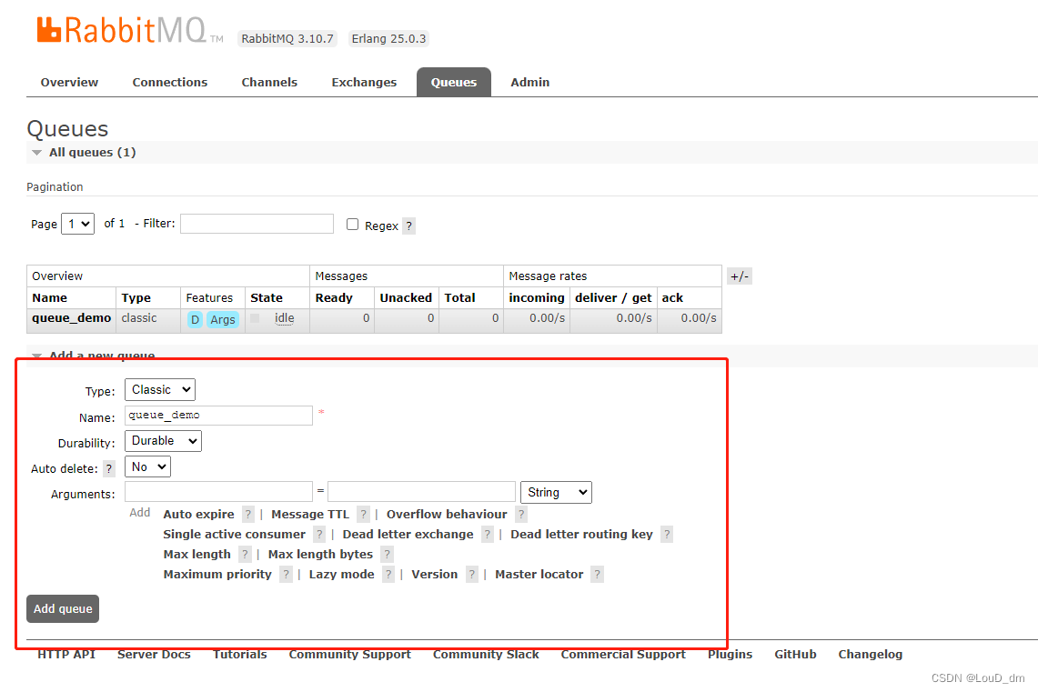Collapse the All queues section
The height and width of the screenshot is (692, 1038).
click(x=36, y=152)
